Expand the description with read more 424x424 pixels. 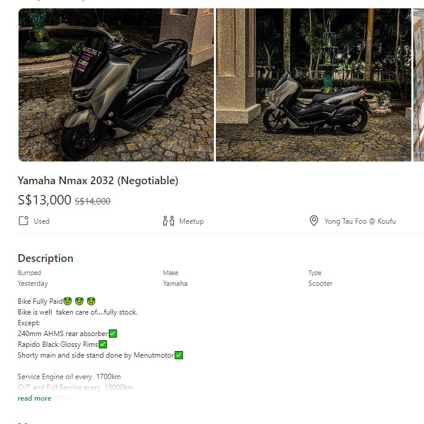pos(34,398)
